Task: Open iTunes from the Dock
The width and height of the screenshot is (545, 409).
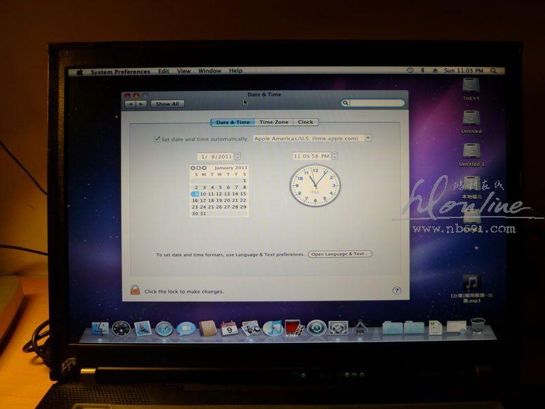Action: pyautogui.click(x=272, y=328)
